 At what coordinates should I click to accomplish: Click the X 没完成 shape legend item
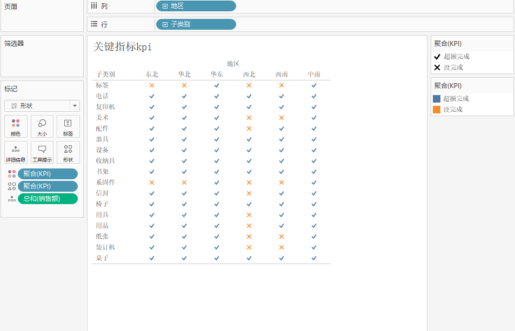point(449,67)
